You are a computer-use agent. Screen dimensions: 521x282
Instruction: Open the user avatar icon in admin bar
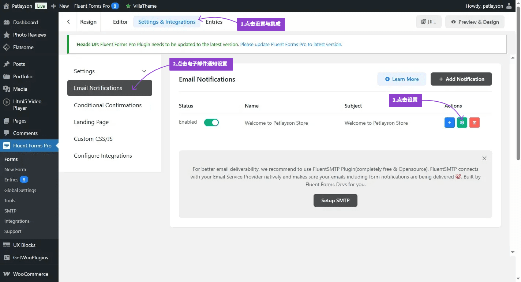(509, 6)
